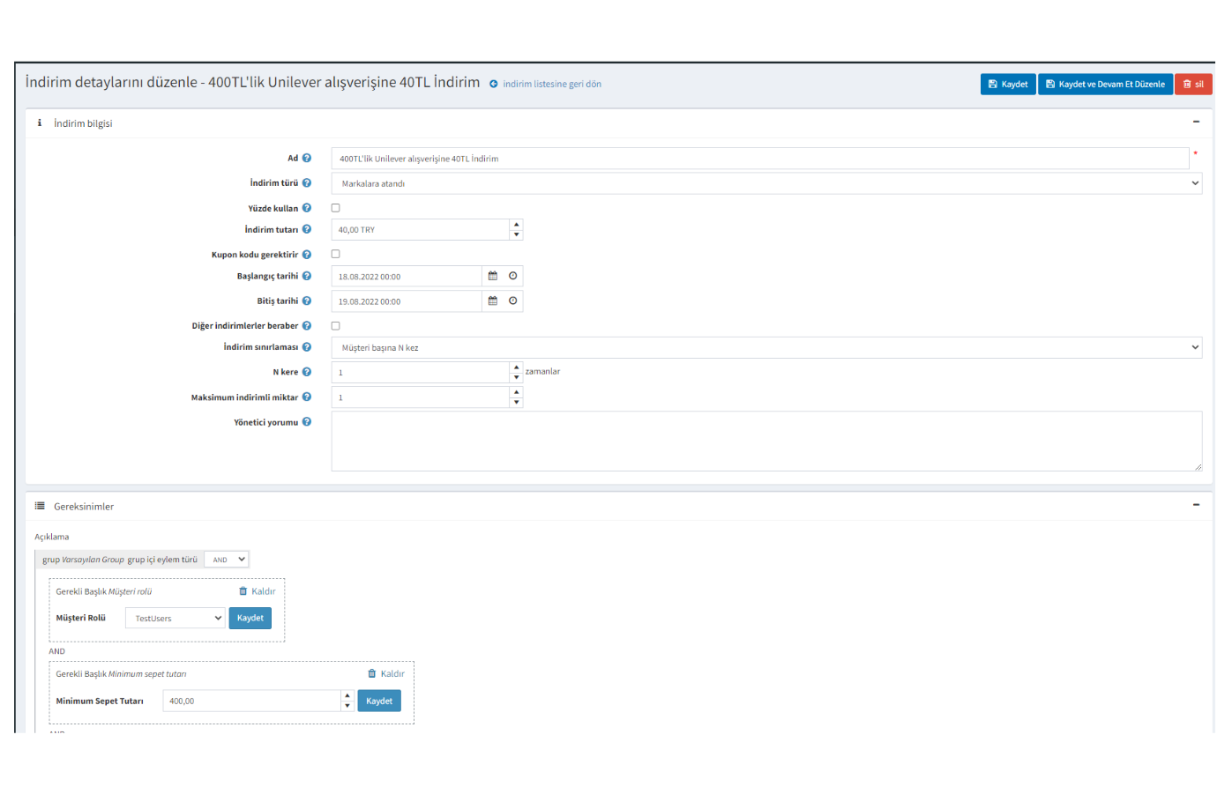The image size is (1232, 809).
Task: Open time picker for Başlangıç tarihi
Action: (x=512, y=276)
